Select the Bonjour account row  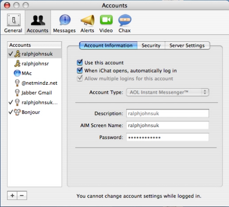[x=34, y=112]
